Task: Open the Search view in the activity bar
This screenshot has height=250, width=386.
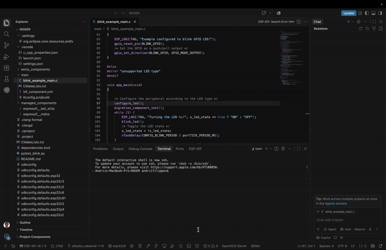Action: coord(7,34)
